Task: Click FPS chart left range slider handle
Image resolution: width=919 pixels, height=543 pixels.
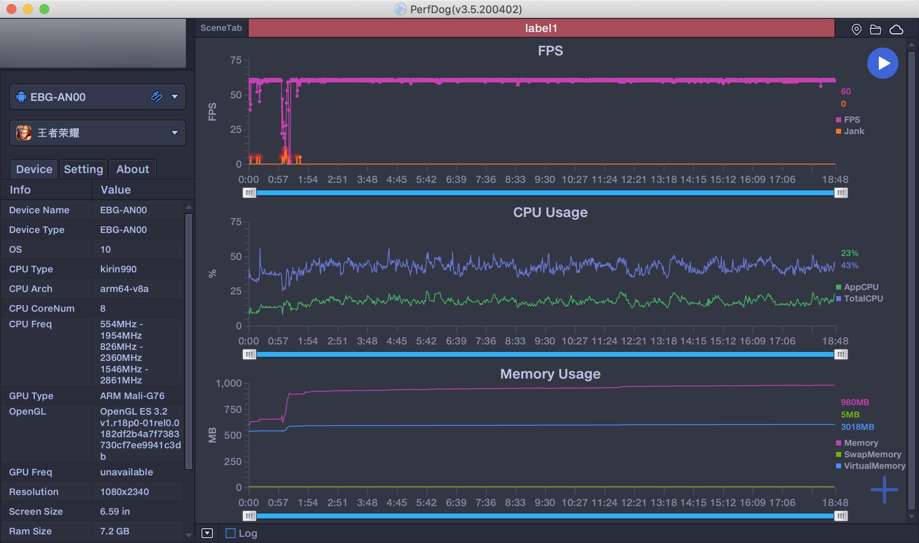Action: tap(249, 193)
